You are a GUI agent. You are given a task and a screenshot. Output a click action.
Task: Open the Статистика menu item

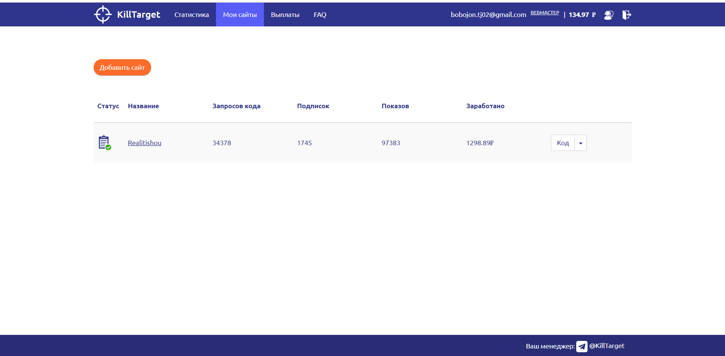pos(191,15)
